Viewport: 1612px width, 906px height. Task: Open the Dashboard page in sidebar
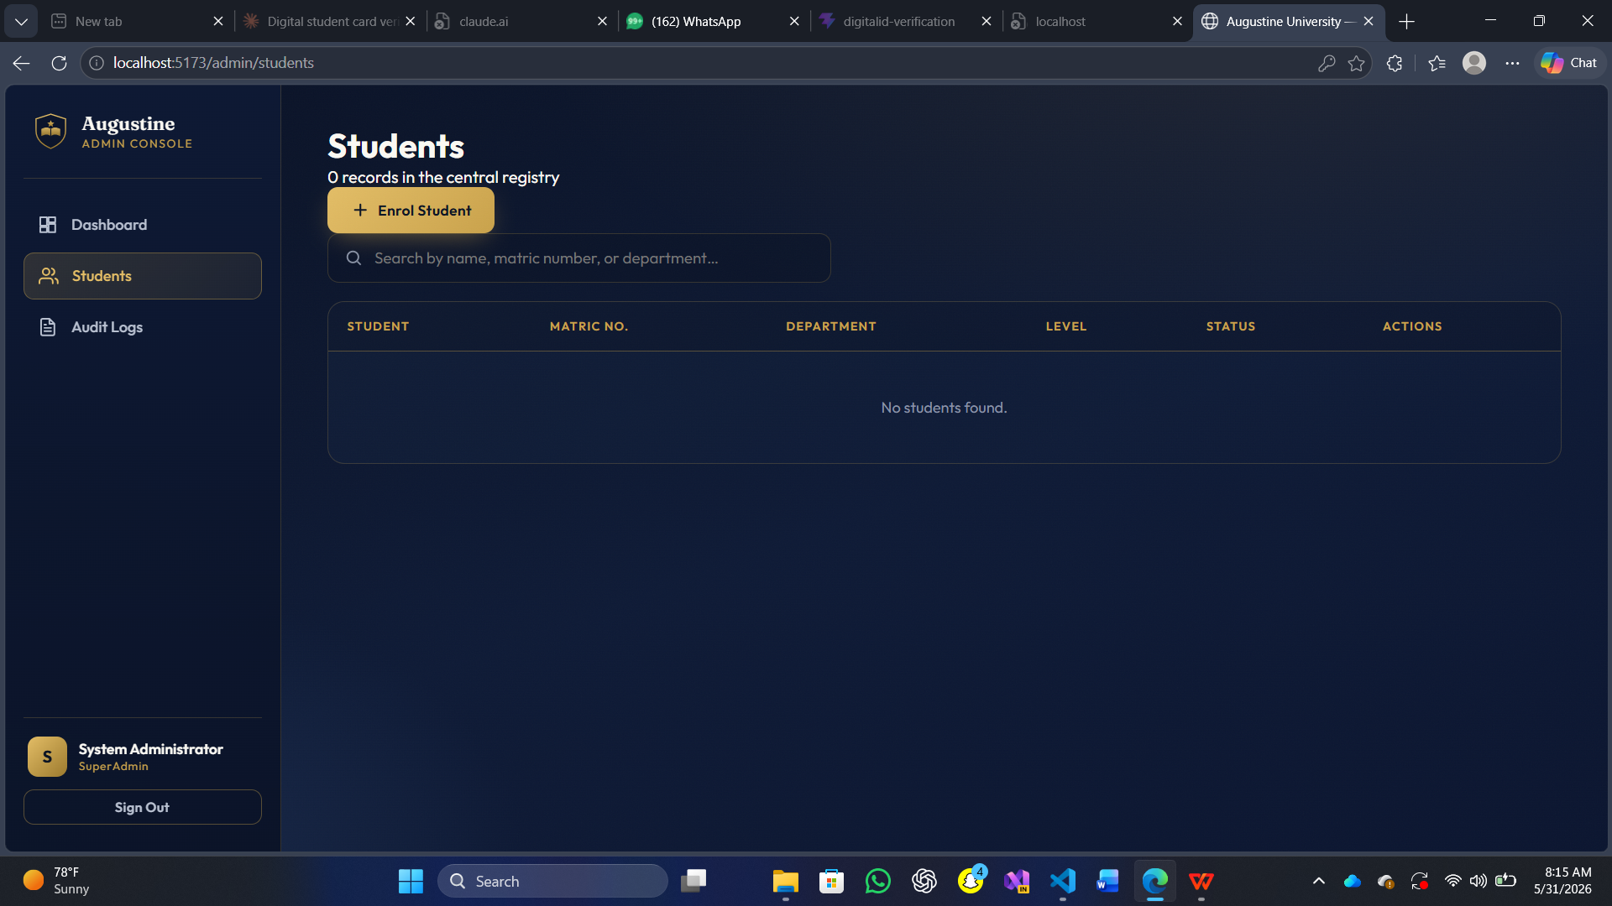142,225
